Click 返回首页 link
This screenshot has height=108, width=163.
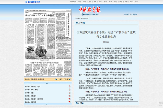(x=126, y=14)
